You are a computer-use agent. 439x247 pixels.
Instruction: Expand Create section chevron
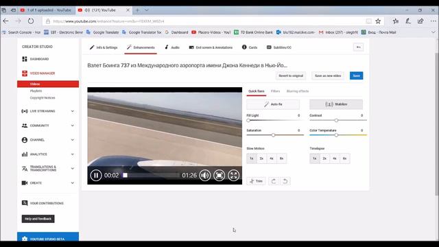tap(73, 183)
